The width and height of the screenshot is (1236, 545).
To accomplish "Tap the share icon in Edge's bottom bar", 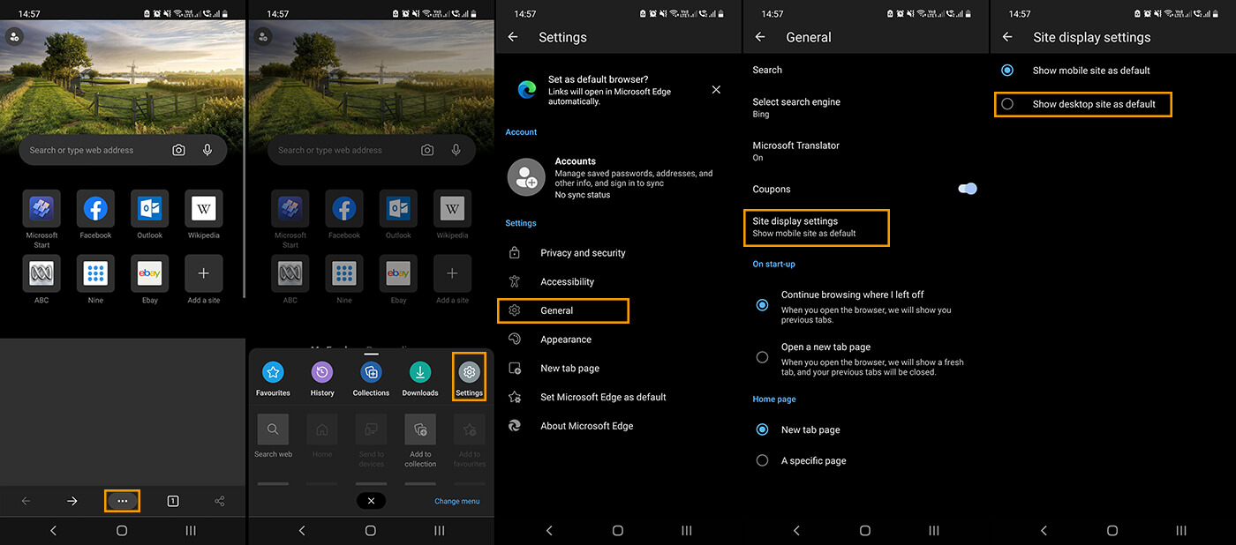I will [x=220, y=501].
